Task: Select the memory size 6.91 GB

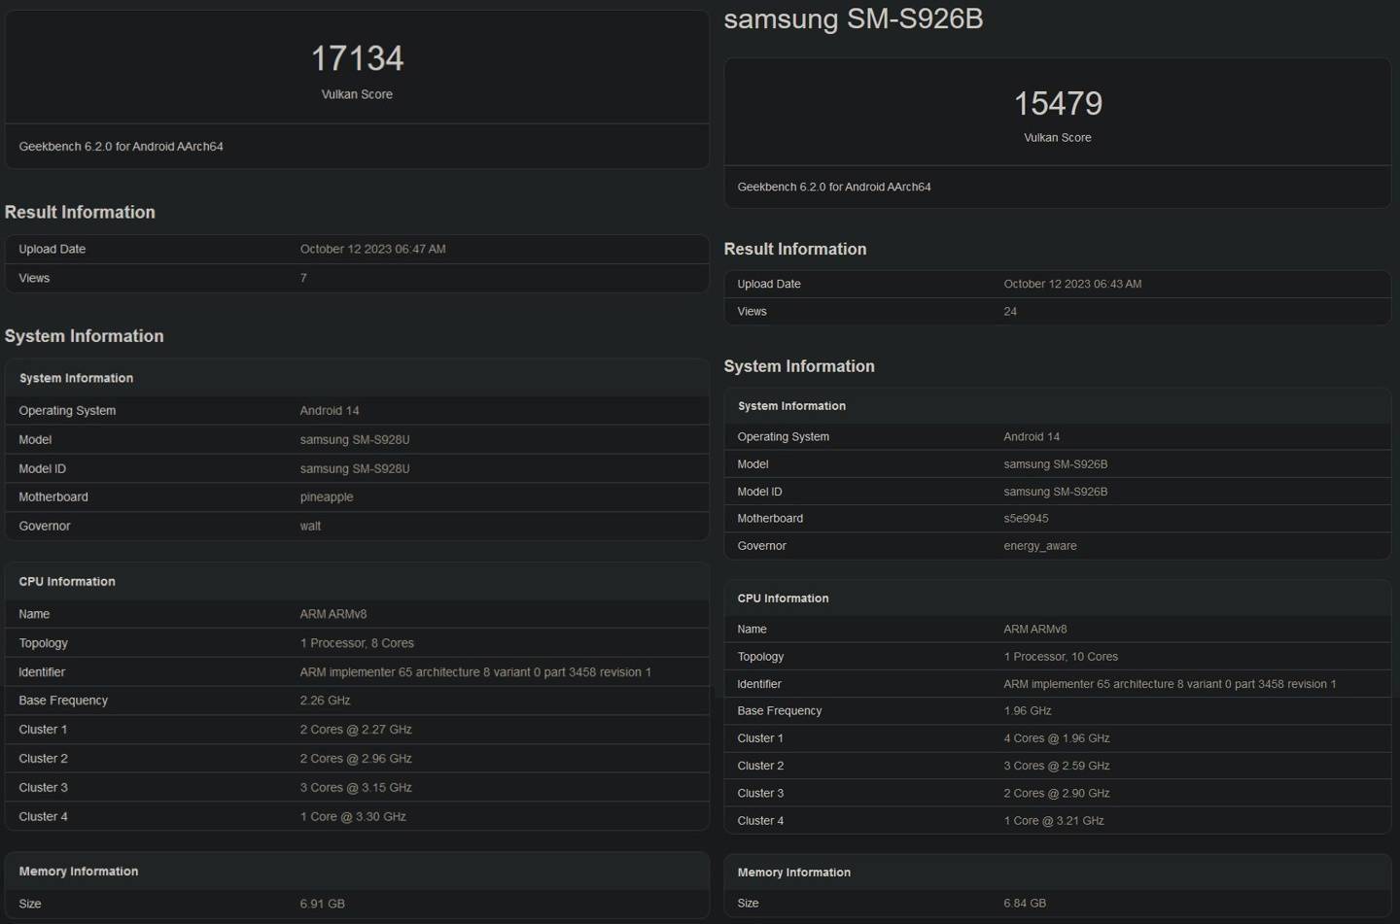Action: [x=323, y=904]
